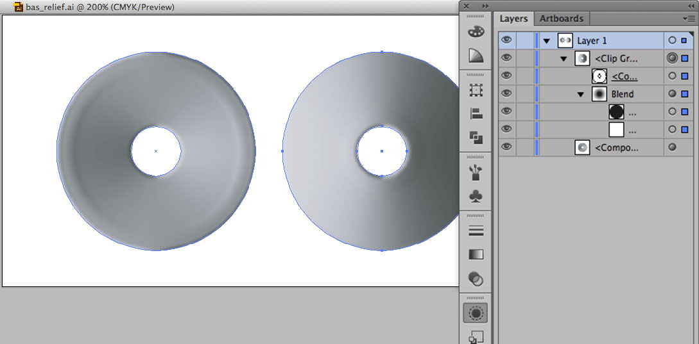699x344 pixels.
Task: Open the Color panel palette icon
Action: tap(476, 32)
